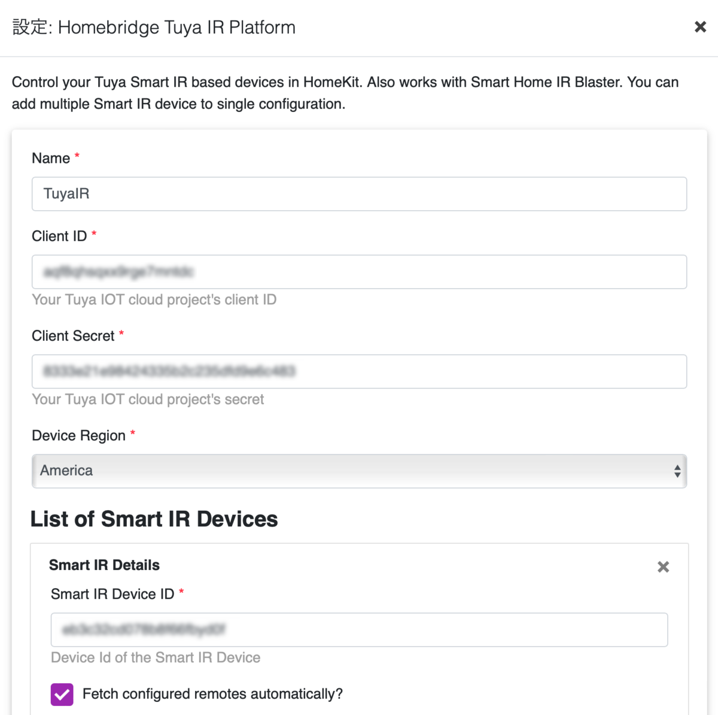Focus the Name field containing TuyaIR
The image size is (718, 715).
point(359,194)
